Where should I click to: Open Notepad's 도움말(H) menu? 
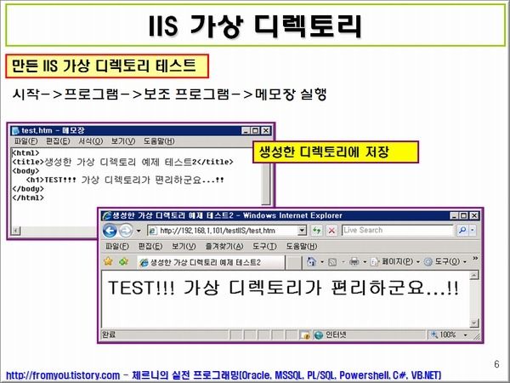click(x=159, y=141)
